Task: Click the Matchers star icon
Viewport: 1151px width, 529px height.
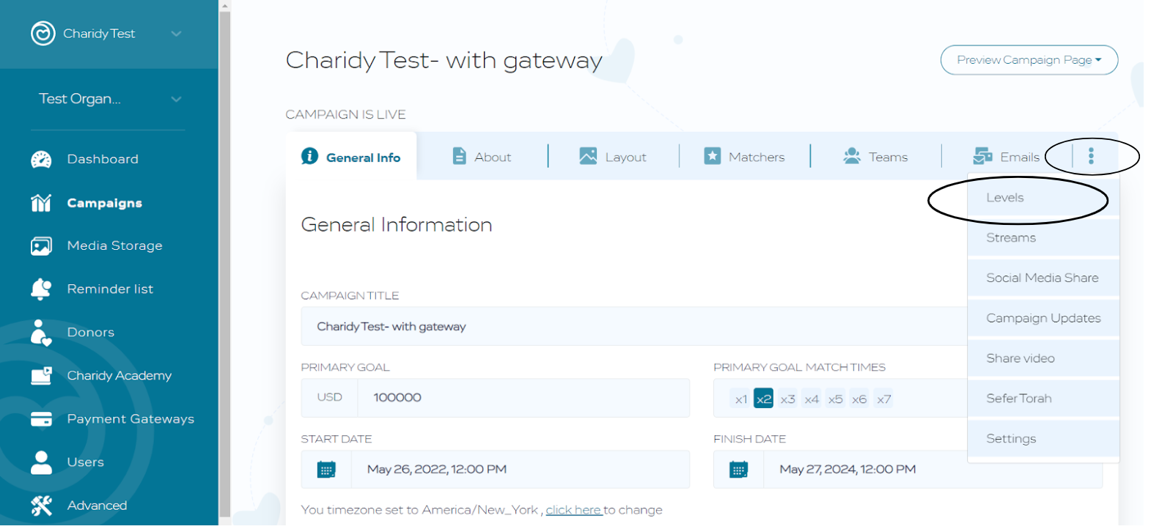Action: click(x=713, y=156)
